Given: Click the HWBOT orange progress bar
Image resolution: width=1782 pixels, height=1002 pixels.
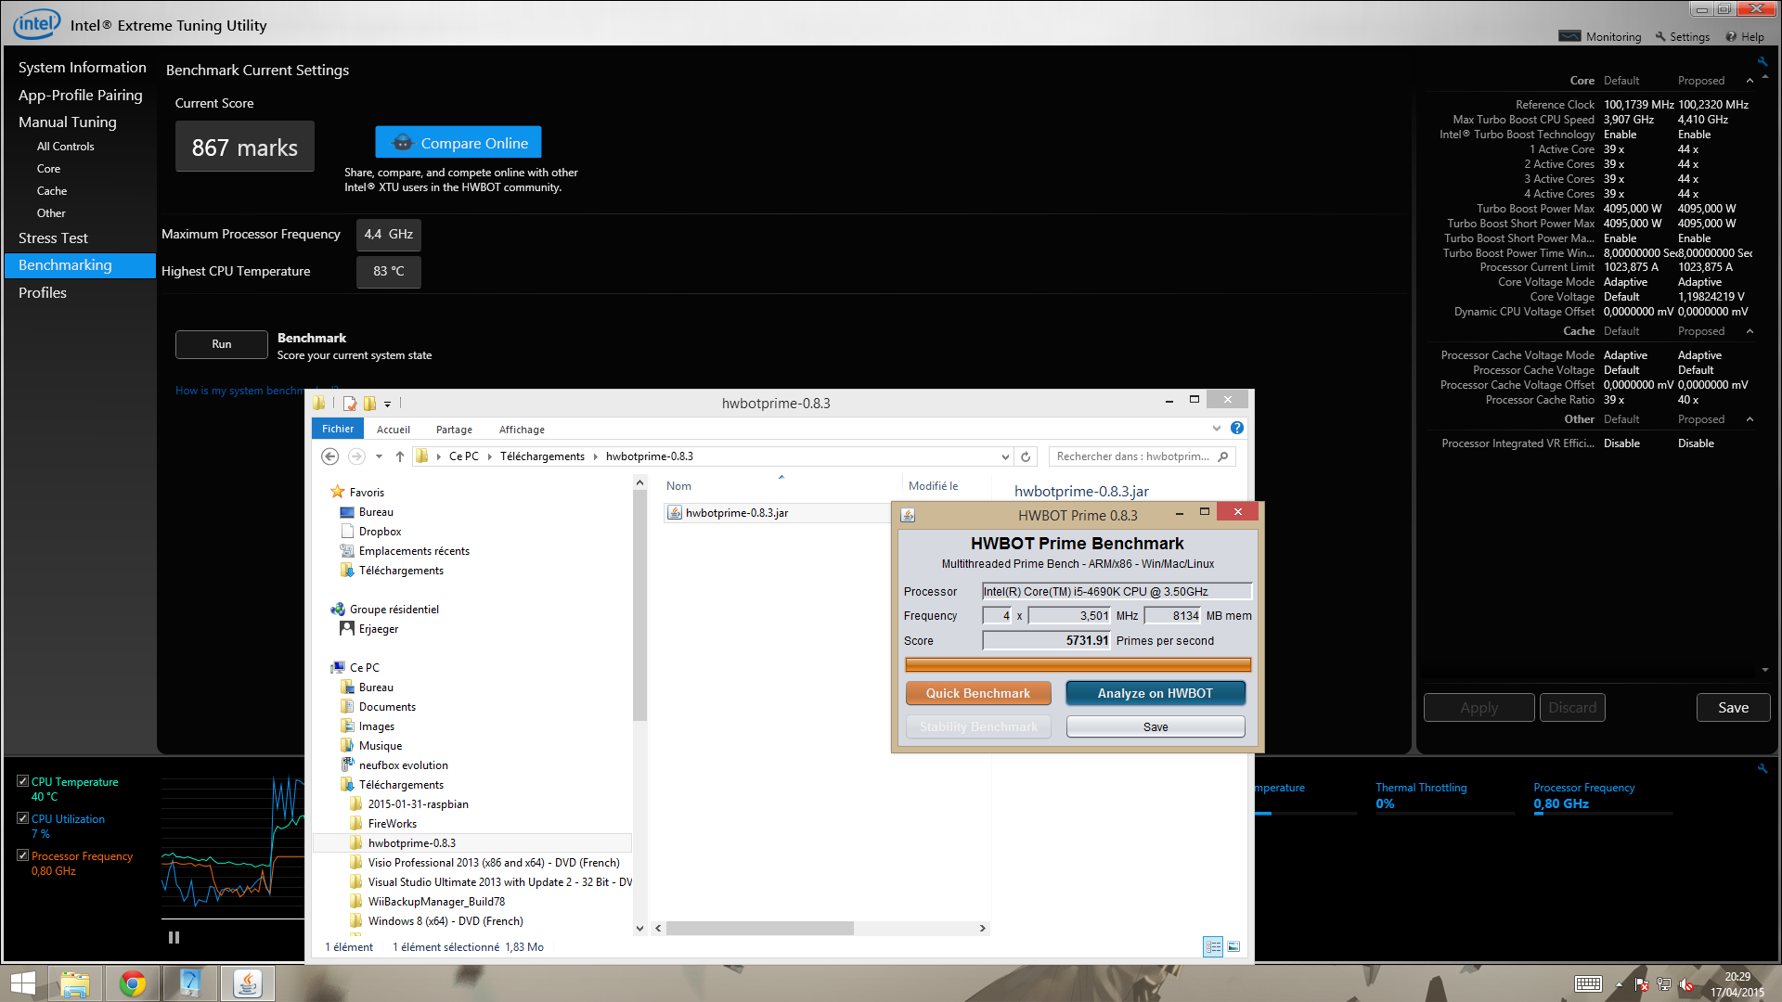Looking at the screenshot, I should pyautogui.click(x=1078, y=664).
